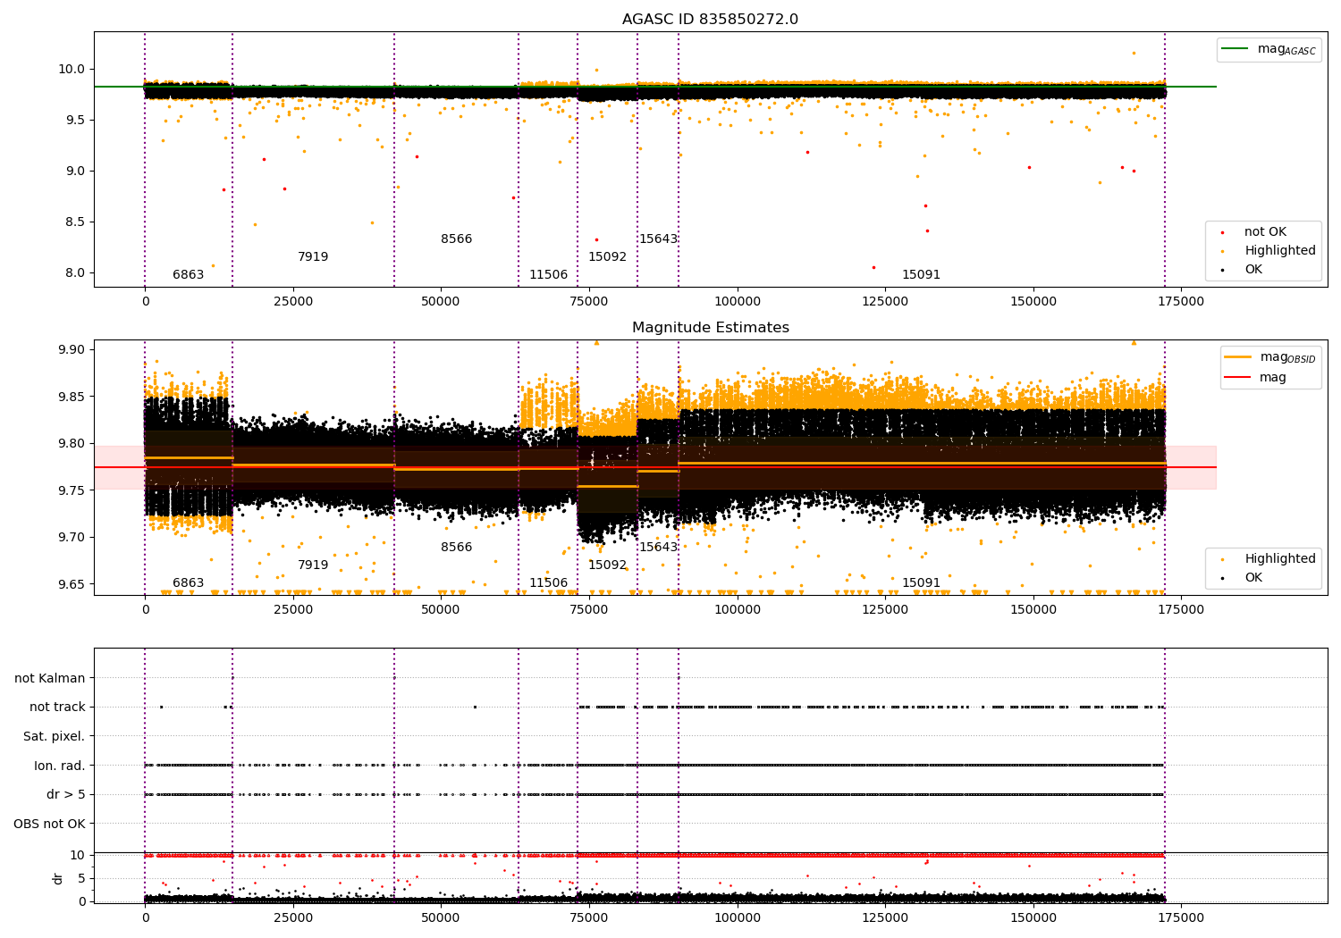Click the 9.90 y-axis tick label
Screen dimensions: 1341x938
[x=72, y=350]
